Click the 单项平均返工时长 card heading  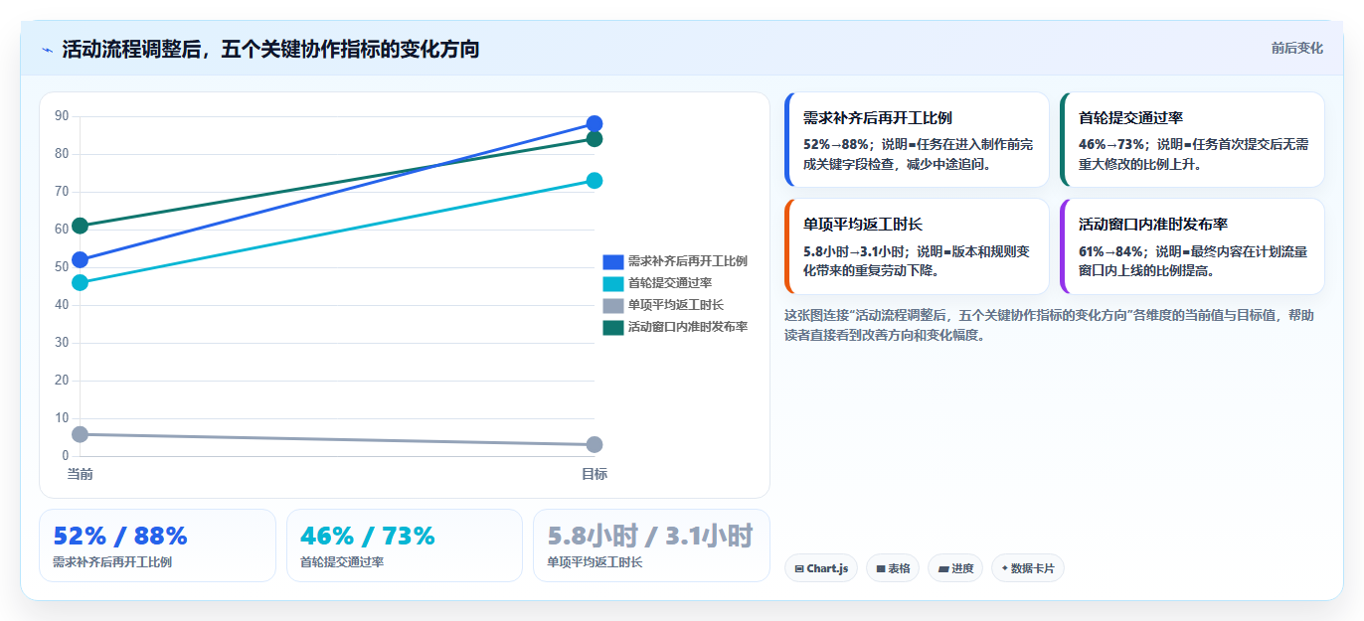[x=863, y=225]
